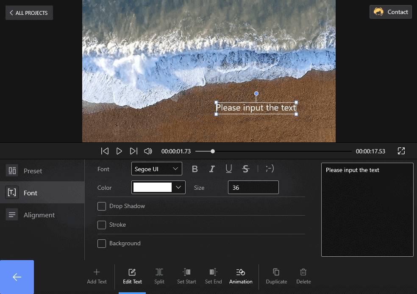This screenshot has width=417, height=294.
Task: Play the video preview
Action: coord(119,151)
